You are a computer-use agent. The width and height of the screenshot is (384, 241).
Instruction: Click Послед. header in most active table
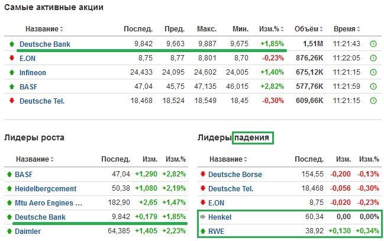click(x=138, y=29)
